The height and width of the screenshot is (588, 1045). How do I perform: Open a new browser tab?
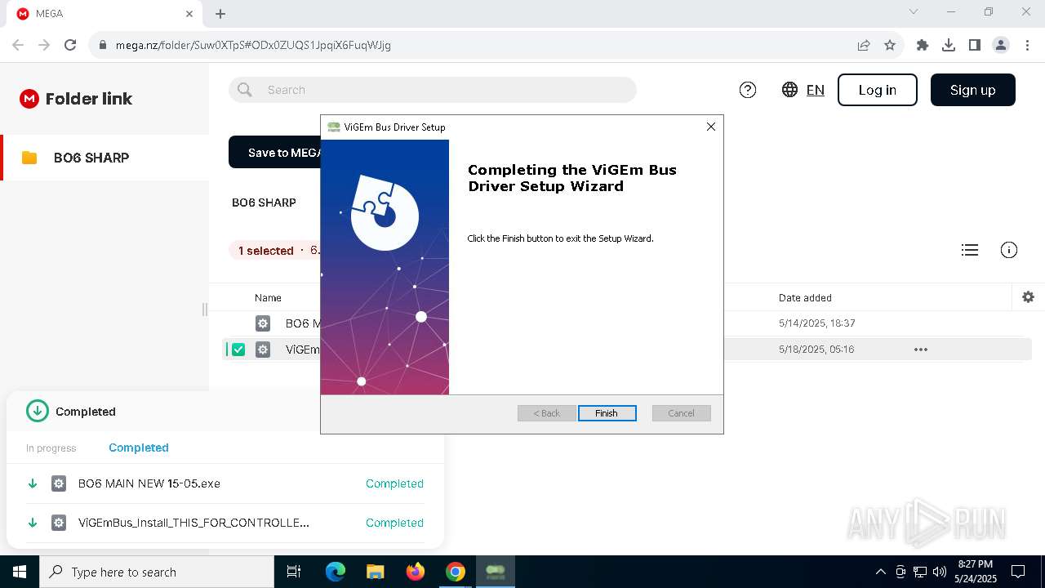click(220, 14)
